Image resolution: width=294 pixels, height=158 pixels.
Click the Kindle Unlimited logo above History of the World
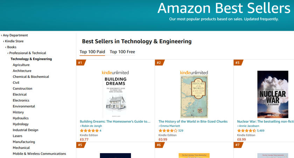pyautogui.click(x=194, y=72)
